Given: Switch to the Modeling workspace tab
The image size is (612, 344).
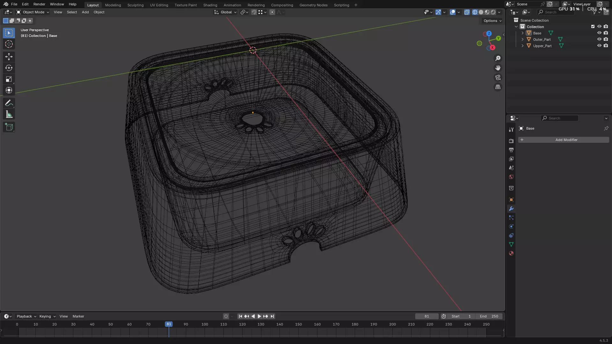Looking at the screenshot, I should click(113, 5).
